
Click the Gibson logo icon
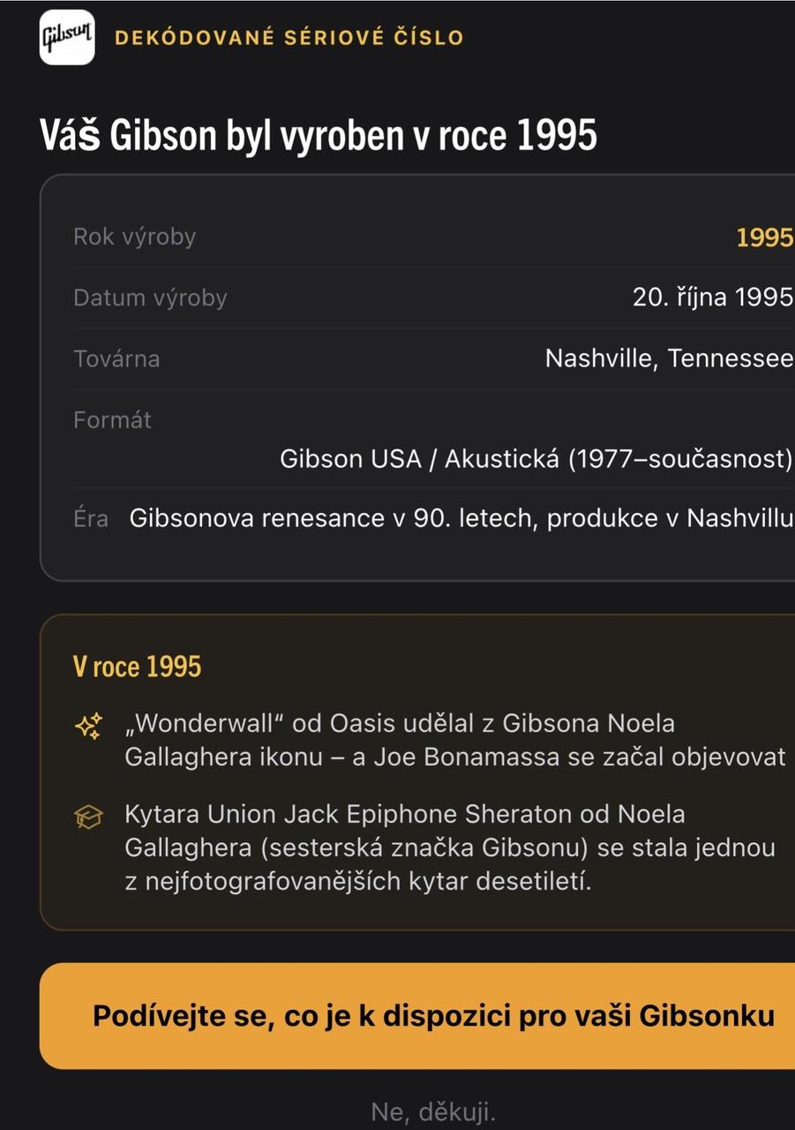[x=67, y=37]
